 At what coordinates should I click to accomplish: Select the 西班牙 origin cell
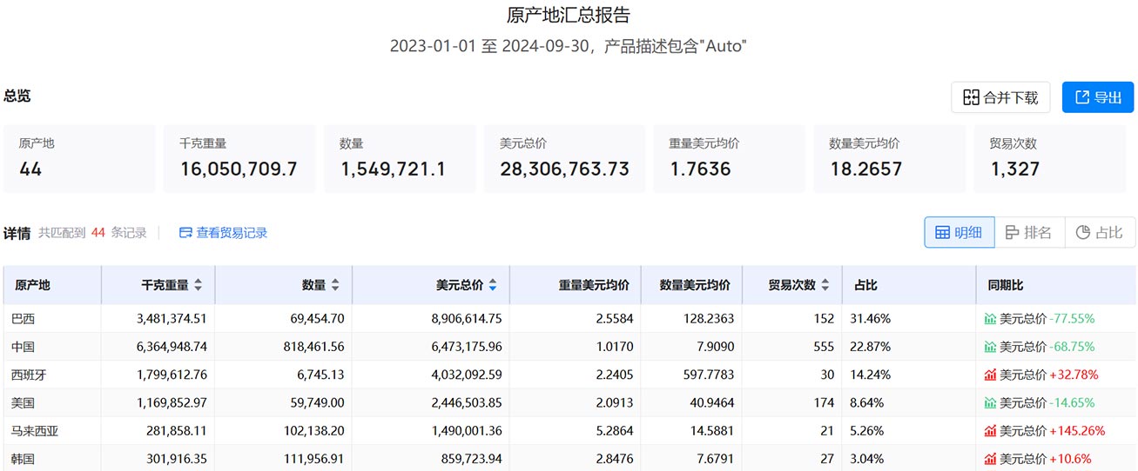point(52,375)
